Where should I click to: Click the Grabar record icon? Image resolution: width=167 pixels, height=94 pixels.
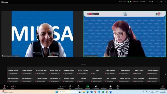pos(110,86)
